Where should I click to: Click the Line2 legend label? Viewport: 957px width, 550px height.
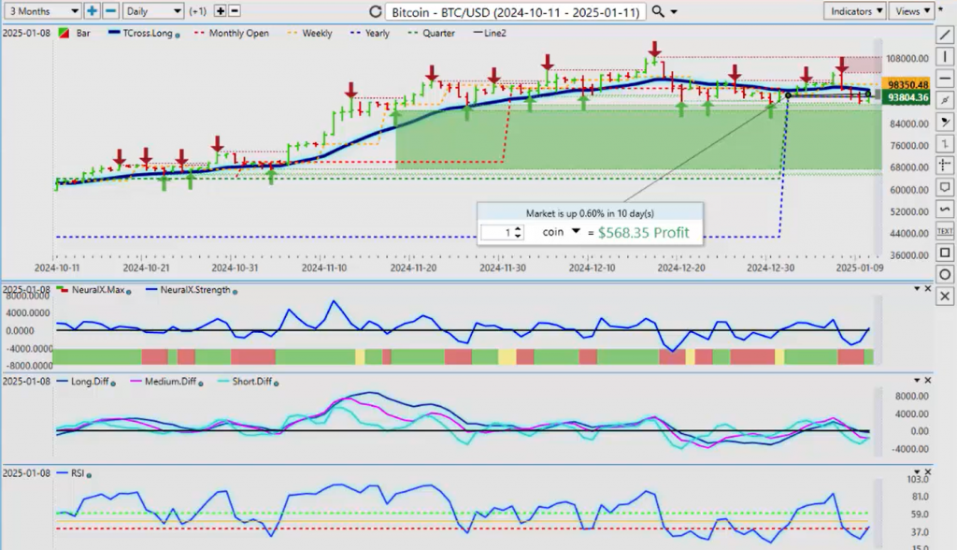(495, 33)
